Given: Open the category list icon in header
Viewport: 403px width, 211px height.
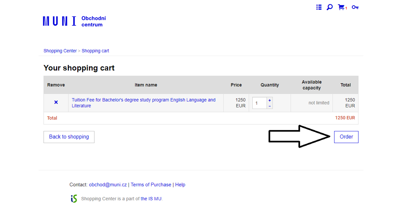Looking at the screenshot, I should point(319,7).
